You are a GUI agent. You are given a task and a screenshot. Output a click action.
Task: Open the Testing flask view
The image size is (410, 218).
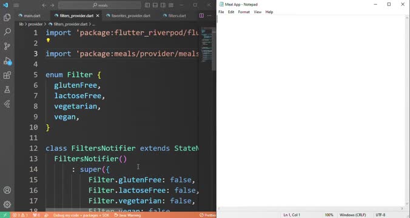pyautogui.click(x=7, y=90)
